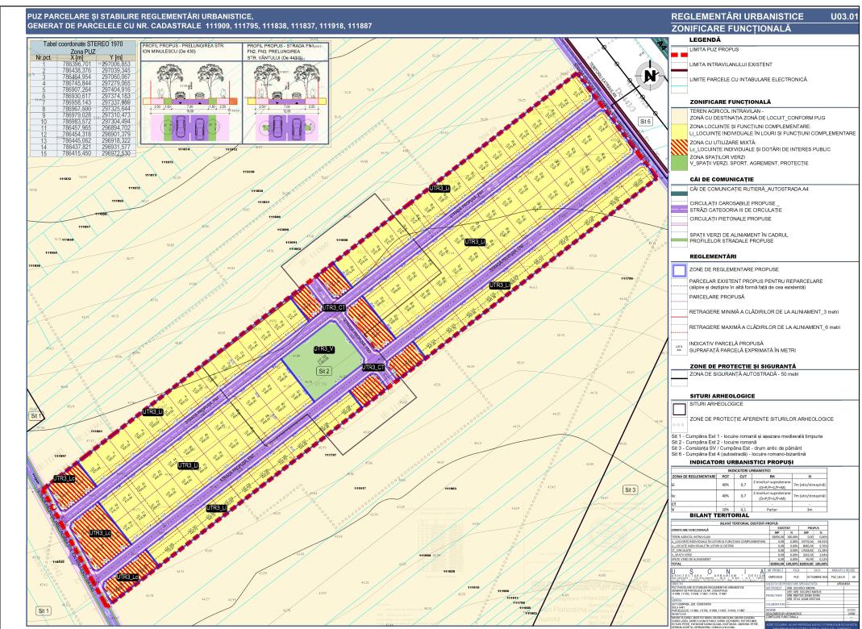
Task: Click the 'PUZ PARCELARE ȘI STABILIRE REGLEMENTĂRI URBANISTICE' title line
Action: pyautogui.click(x=141, y=17)
